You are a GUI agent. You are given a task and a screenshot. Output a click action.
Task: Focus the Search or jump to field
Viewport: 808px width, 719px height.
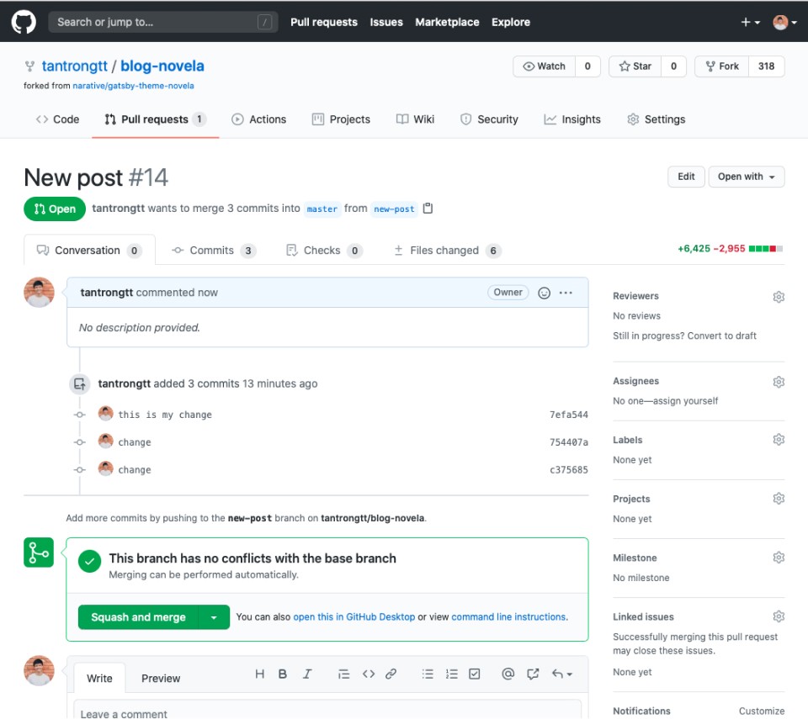tap(163, 22)
